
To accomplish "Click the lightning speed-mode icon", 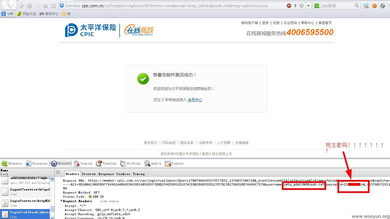I will point(295,6).
